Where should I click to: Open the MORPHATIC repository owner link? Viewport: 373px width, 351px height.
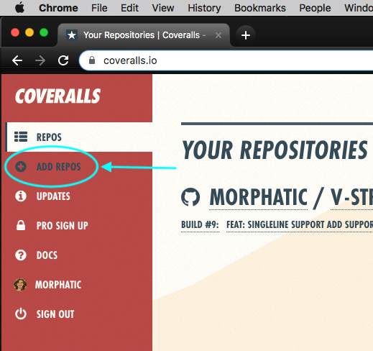258,197
